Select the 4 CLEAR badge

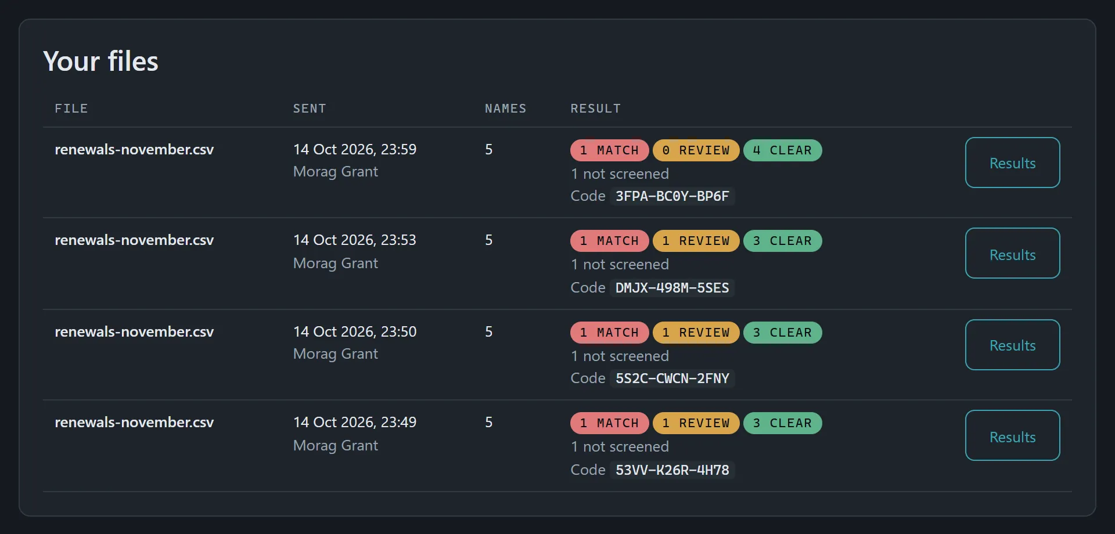[x=782, y=150]
